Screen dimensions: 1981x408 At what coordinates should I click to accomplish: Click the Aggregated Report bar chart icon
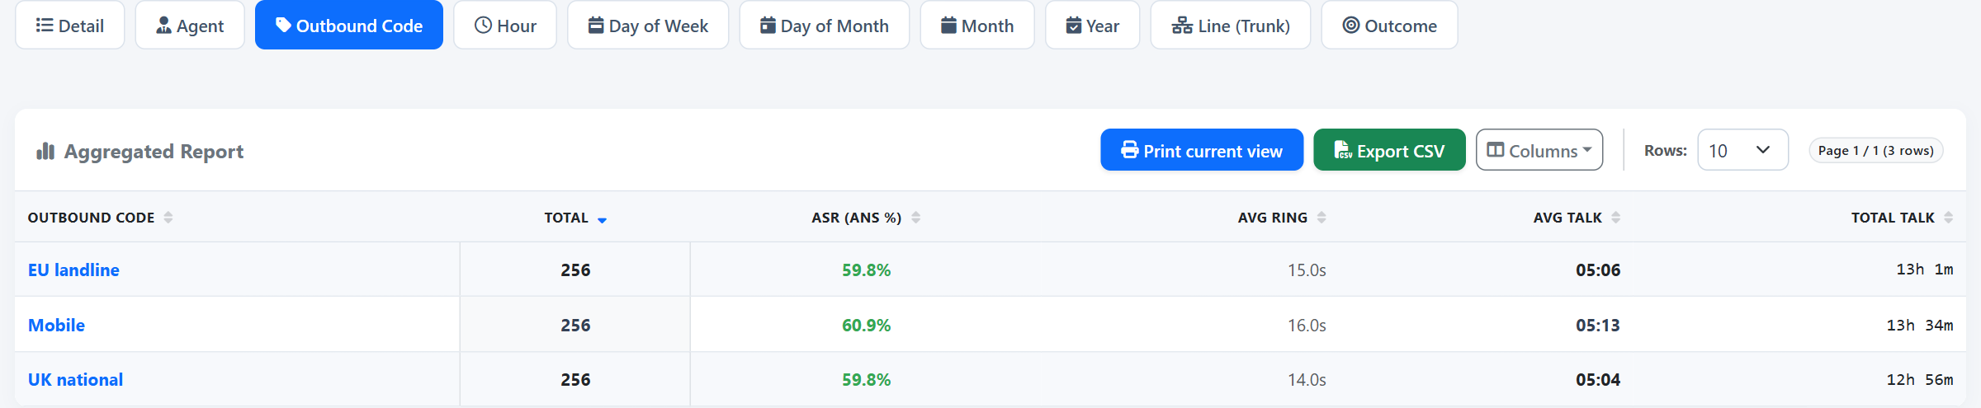click(x=45, y=151)
